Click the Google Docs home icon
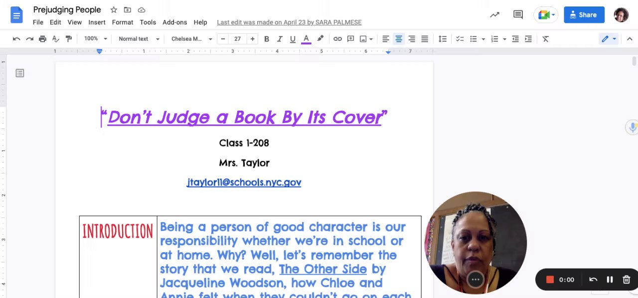 click(x=16, y=15)
